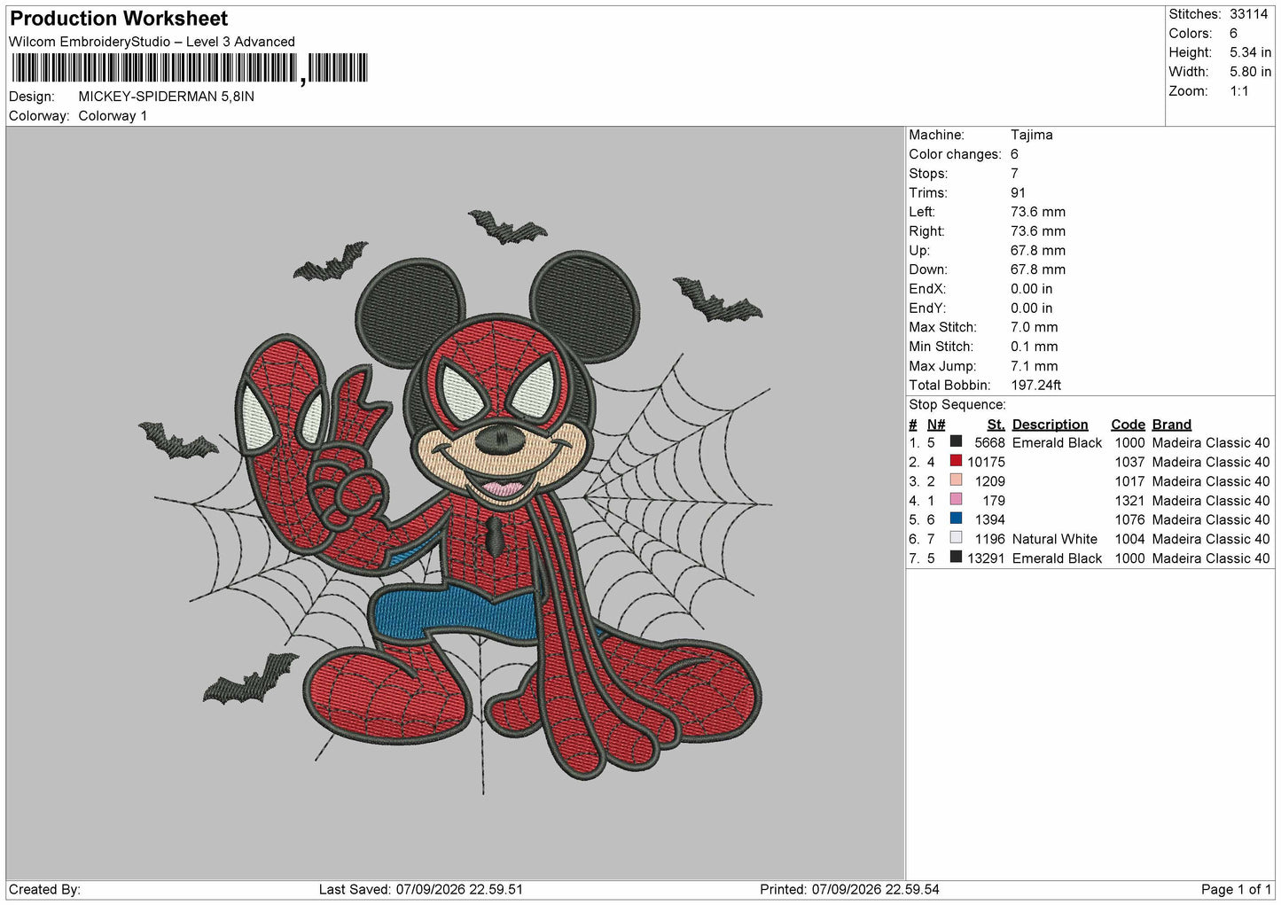Click the barcode under the worksheet title
Viewport: 1281px width, 905px height.
(188, 68)
